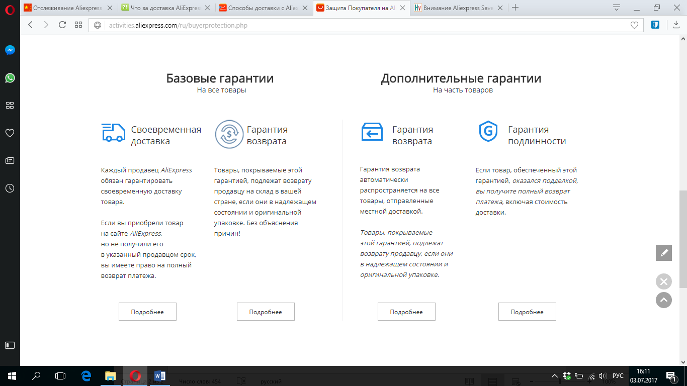687x386 pixels.
Task: Open Bookmarks heart icon in sidebar
Action: pyautogui.click(x=10, y=133)
